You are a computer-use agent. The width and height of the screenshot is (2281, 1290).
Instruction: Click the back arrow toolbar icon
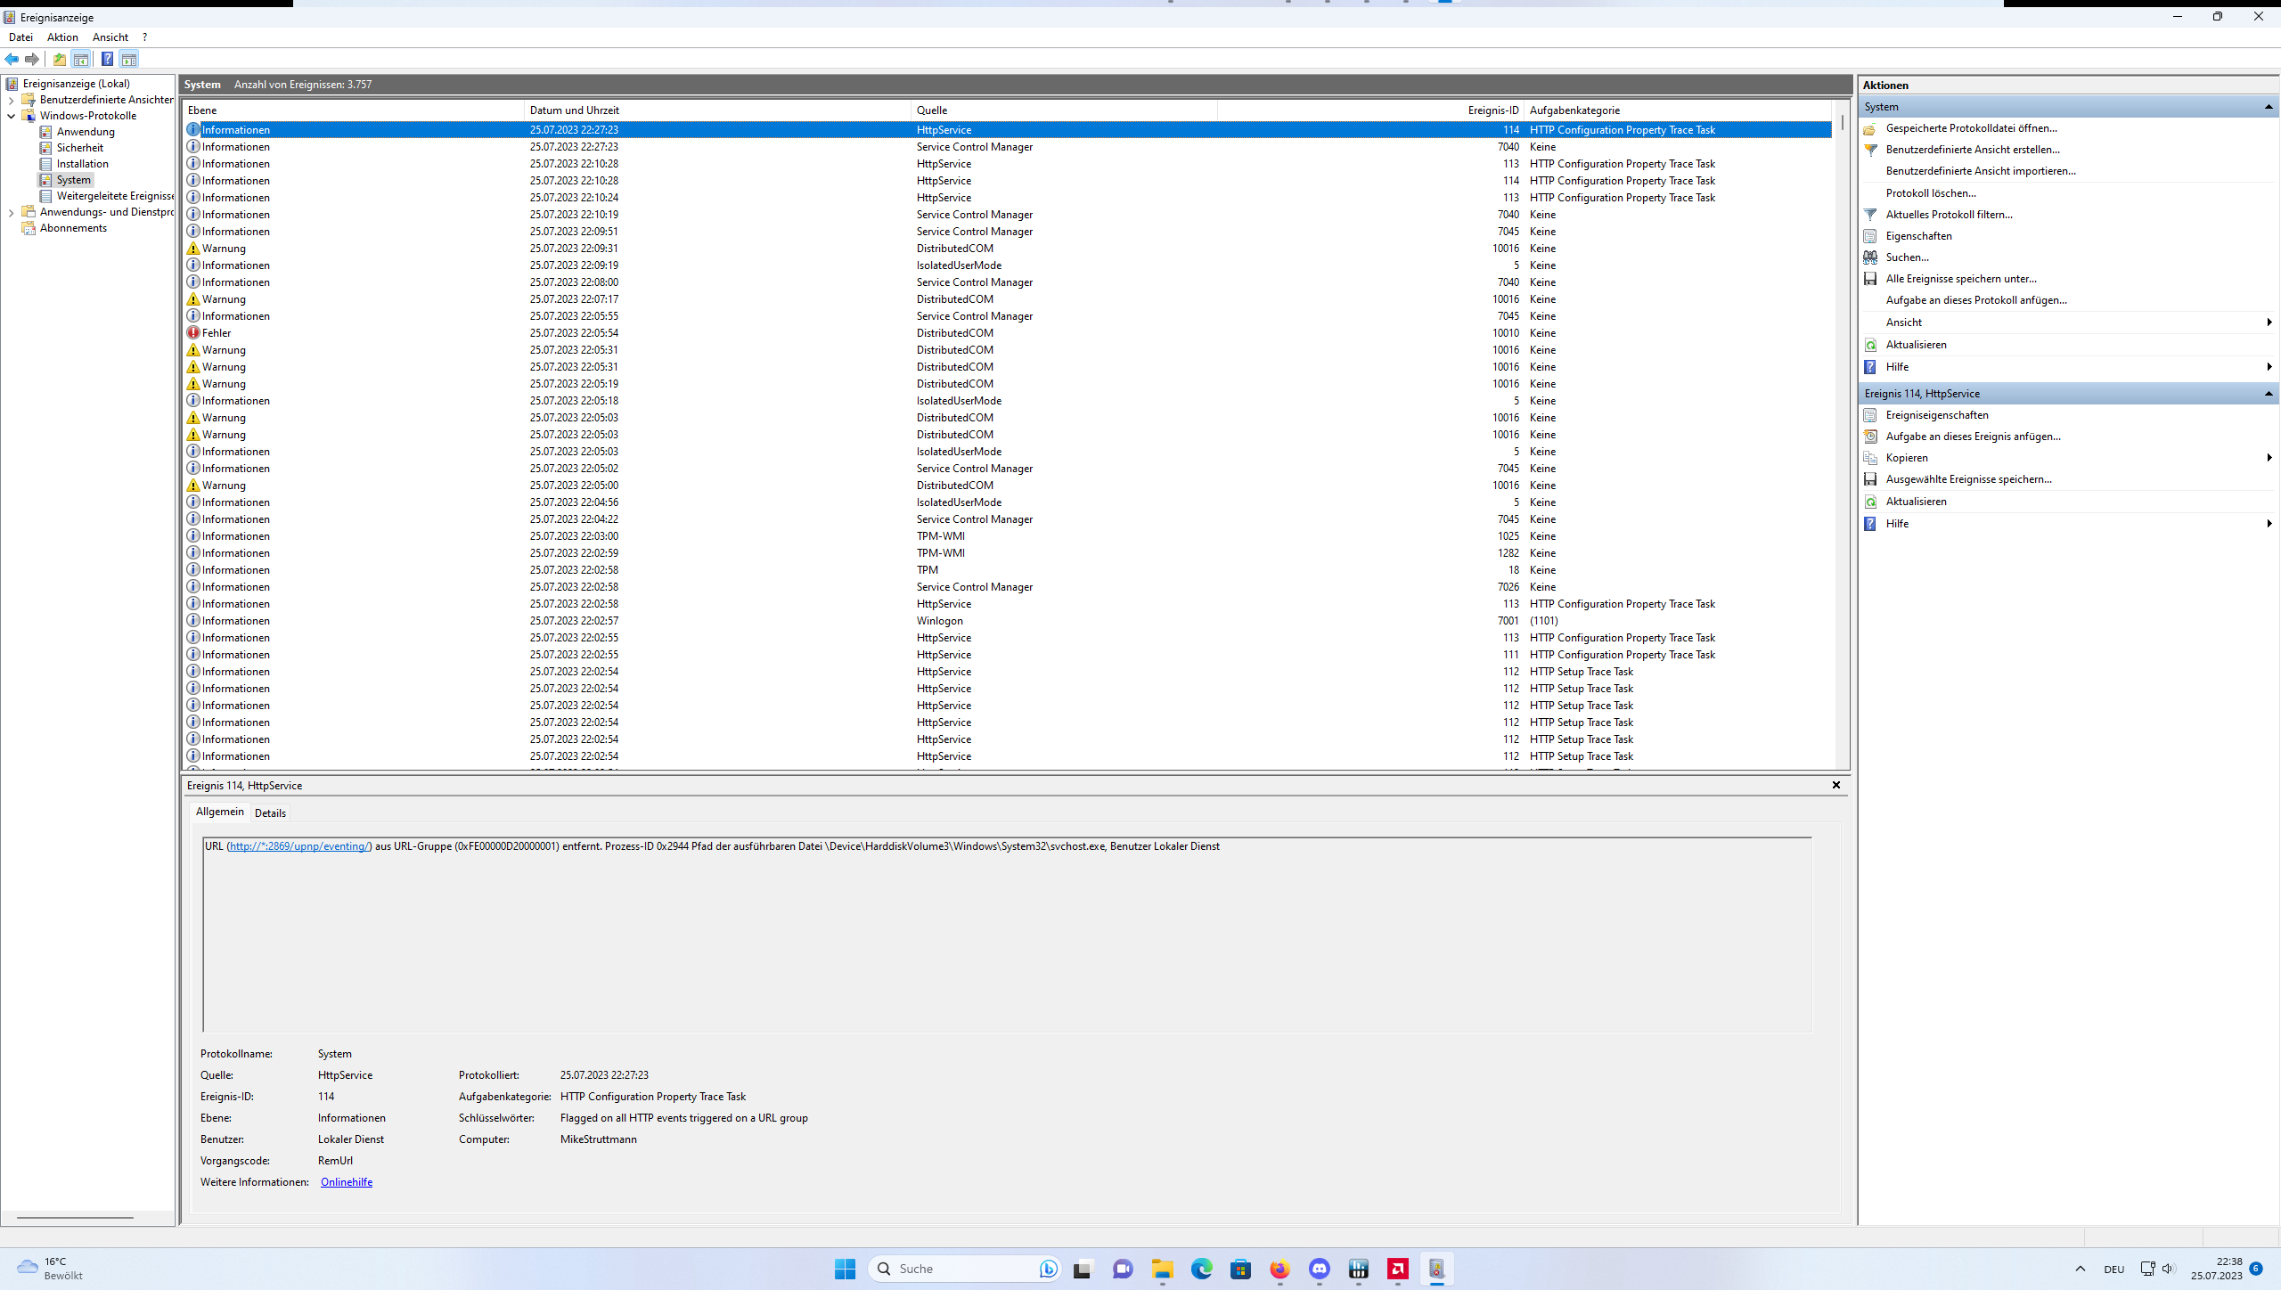(x=12, y=59)
